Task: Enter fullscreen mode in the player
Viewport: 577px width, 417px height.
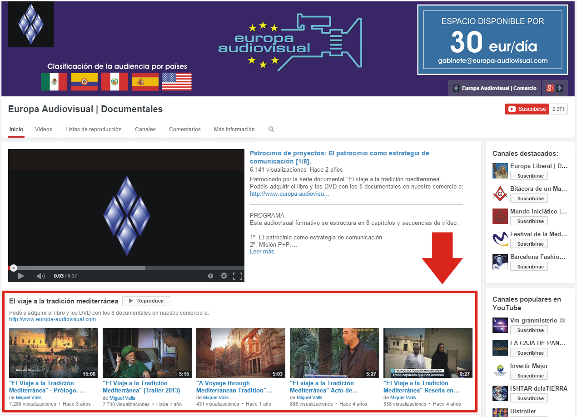Action: [x=237, y=276]
